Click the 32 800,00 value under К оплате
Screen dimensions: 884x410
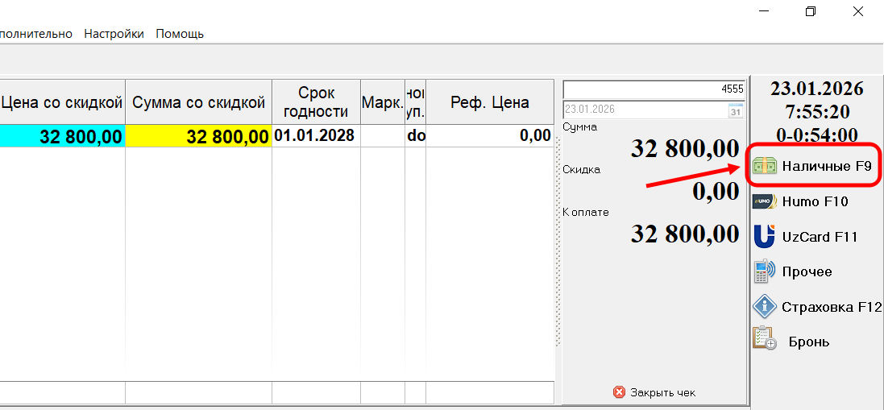684,234
